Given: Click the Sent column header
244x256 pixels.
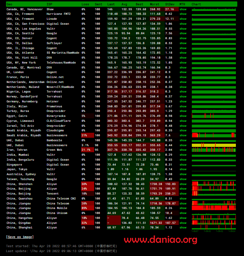Looking at the screenshot, I should click(x=98, y=4).
